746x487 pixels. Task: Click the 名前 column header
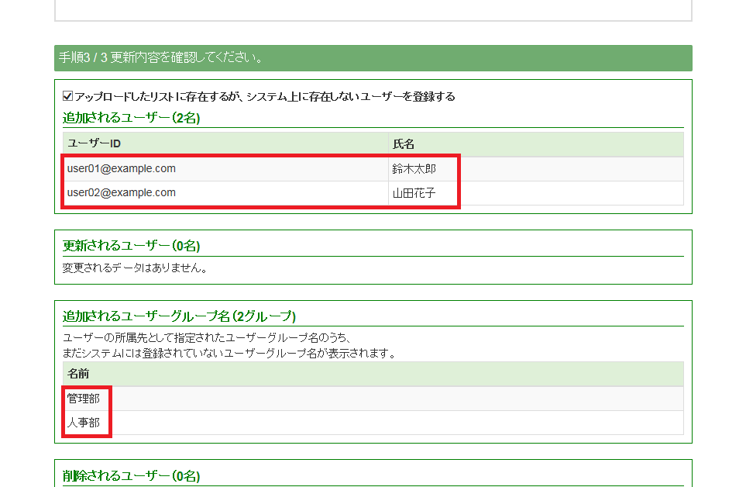click(x=373, y=374)
